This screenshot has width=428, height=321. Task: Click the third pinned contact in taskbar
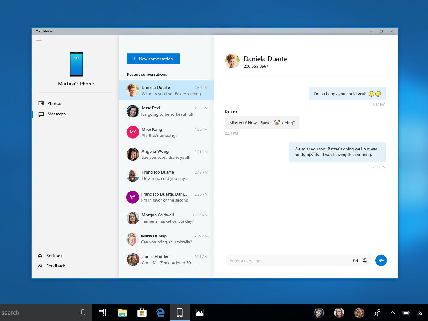[359, 313]
